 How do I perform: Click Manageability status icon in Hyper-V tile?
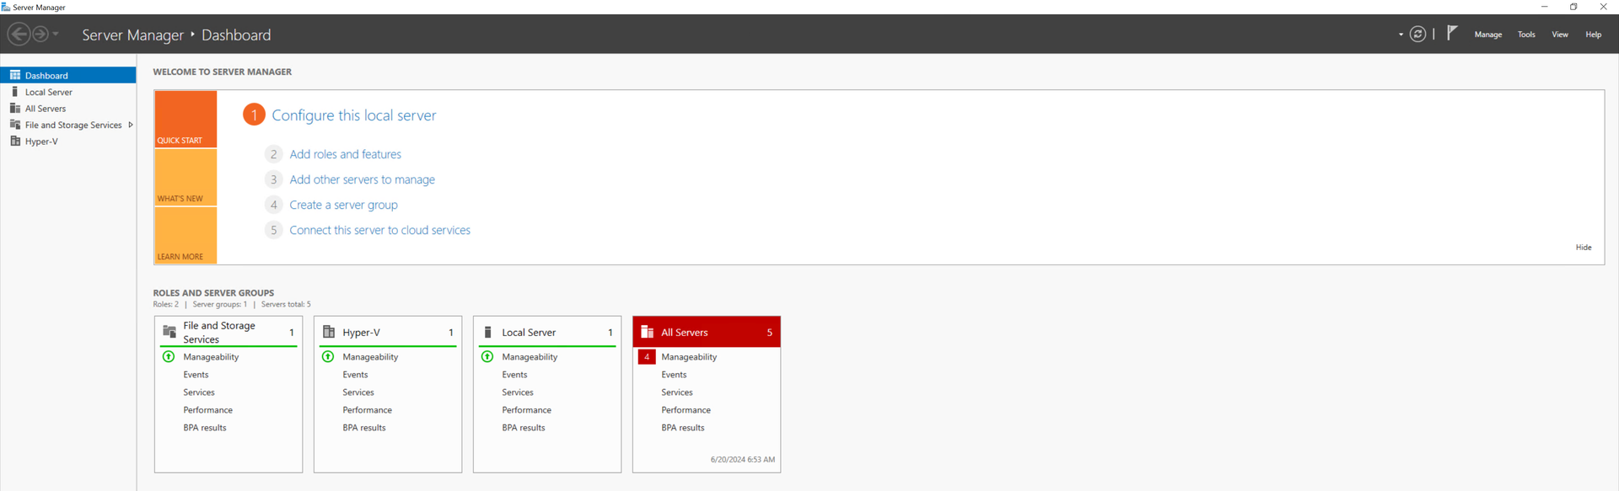pos(328,357)
